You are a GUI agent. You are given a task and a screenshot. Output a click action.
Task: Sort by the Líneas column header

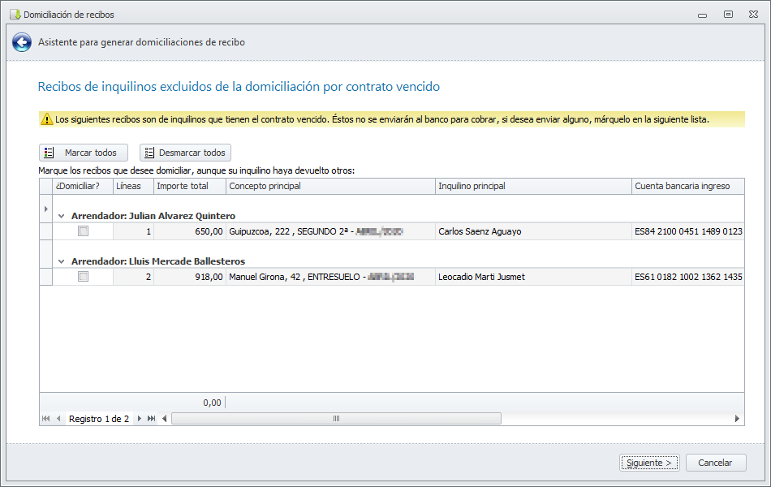133,186
